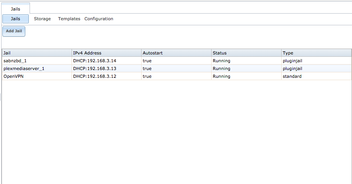This screenshot has height=184, width=352.
Task: Sort by IPv4 Address column header
Action: point(107,53)
